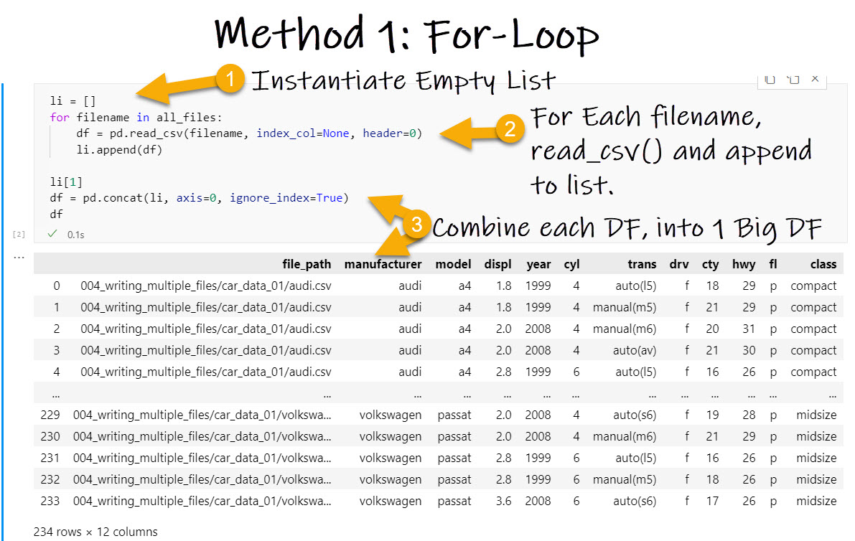The height and width of the screenshot is (541, 855).
Task: Click the 234 rows × 12 columns summary
Action: click(96, 532)
